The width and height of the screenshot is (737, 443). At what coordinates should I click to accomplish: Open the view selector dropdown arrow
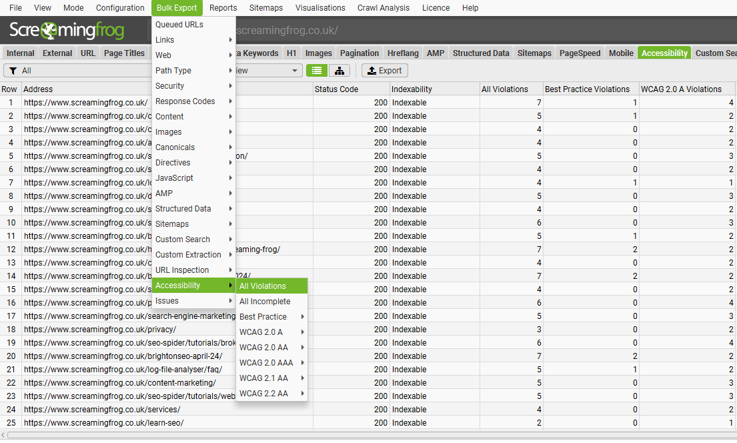(x=293, y=70)
